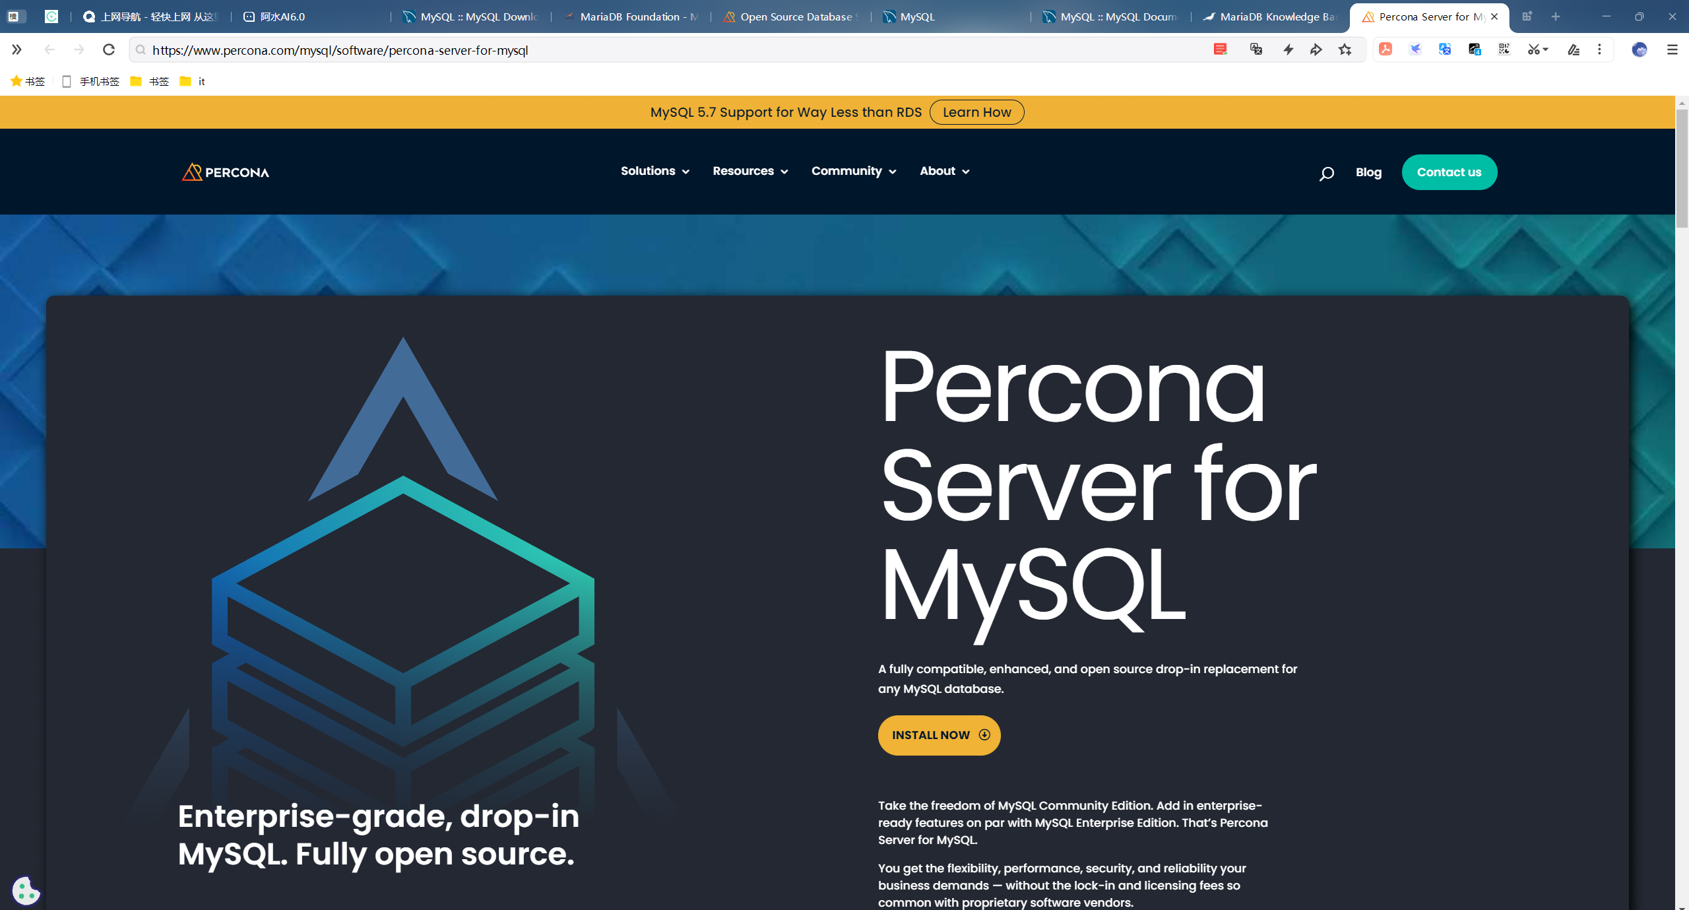The width and height of the screenshot is (1689, 910).
Task: Open a new tab with the plus icon
Action: click(1556, 16)
